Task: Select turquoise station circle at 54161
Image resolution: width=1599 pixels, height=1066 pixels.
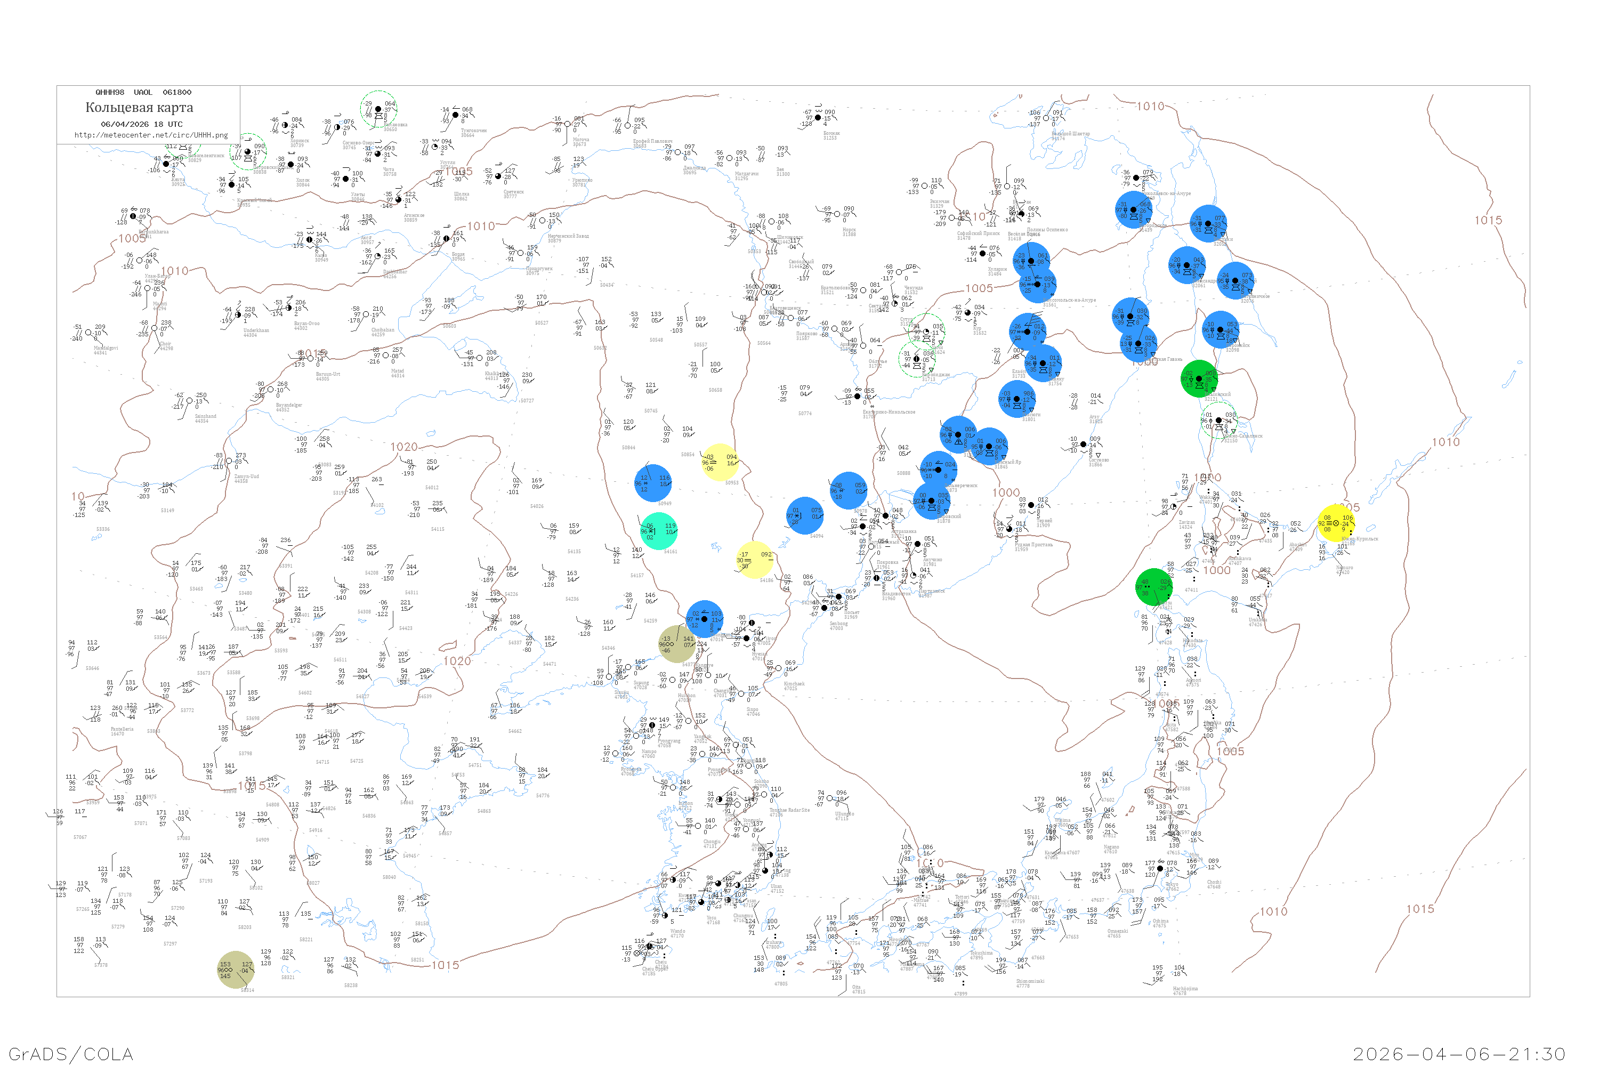Action: pos(658,531)
